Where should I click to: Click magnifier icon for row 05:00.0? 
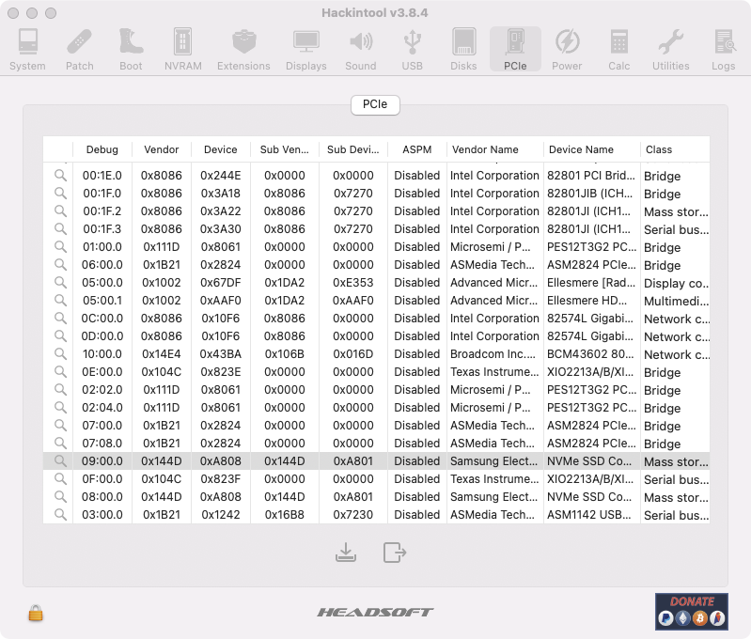pyautogui.click(x=60, y=282)
